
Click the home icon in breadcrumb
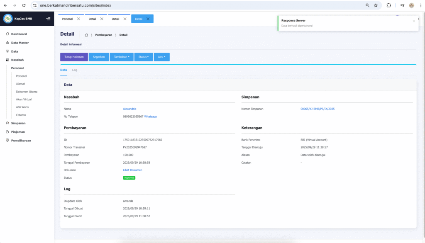pyautogui.click(x=86, y=35)
